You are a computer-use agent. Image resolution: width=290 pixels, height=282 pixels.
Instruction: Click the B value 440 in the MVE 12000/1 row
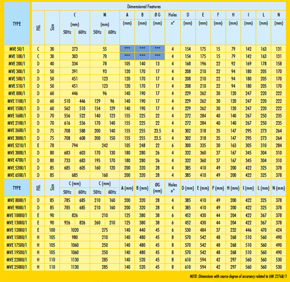point(142,230)
